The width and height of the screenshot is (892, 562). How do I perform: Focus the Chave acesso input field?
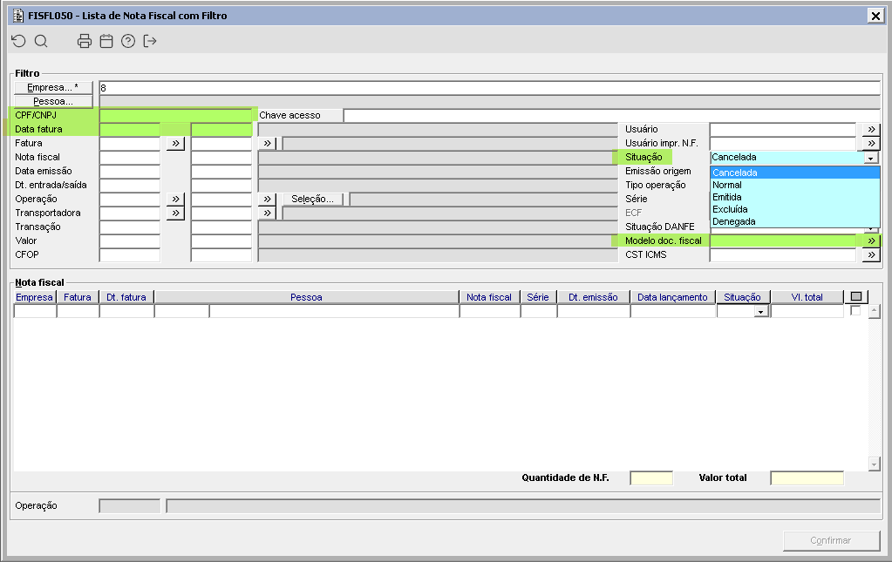[612, 115]
